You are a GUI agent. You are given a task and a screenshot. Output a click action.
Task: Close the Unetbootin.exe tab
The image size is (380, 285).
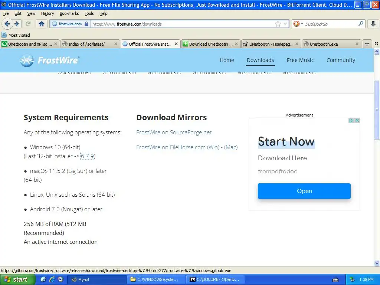coord(357,44)
